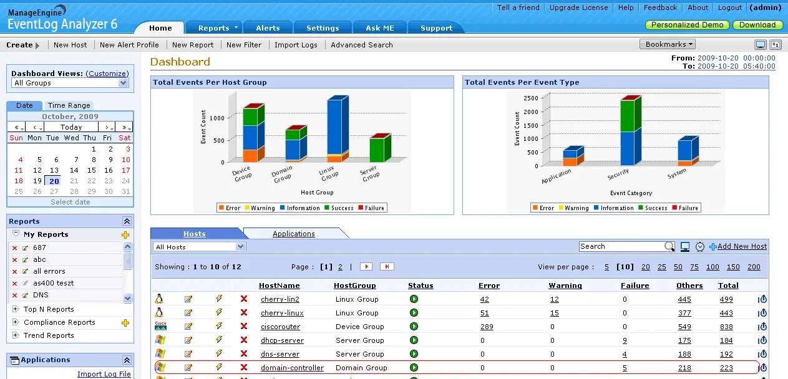788x379 pixels.
Task: Jump to last page with the red end-arrow button
Action: pyautogui.click(x=387, y=267)
